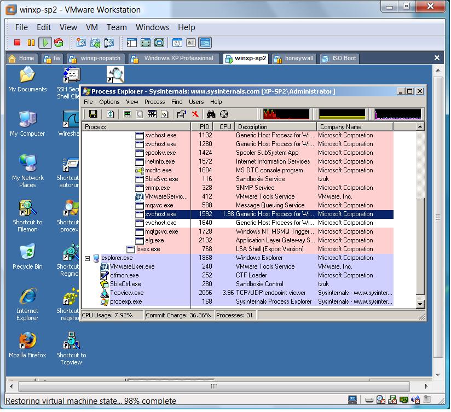Show the VMware summary view wrench icon
This screenshot has width=451, height=412.
tap(177, 43)
